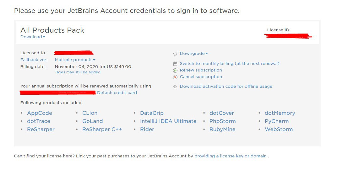Open the IntelliJ IDEA Ultimate product link
Image resolution: width=337 pixels, height=169 pixels.
pyautogui.click(x=168, y=121)
